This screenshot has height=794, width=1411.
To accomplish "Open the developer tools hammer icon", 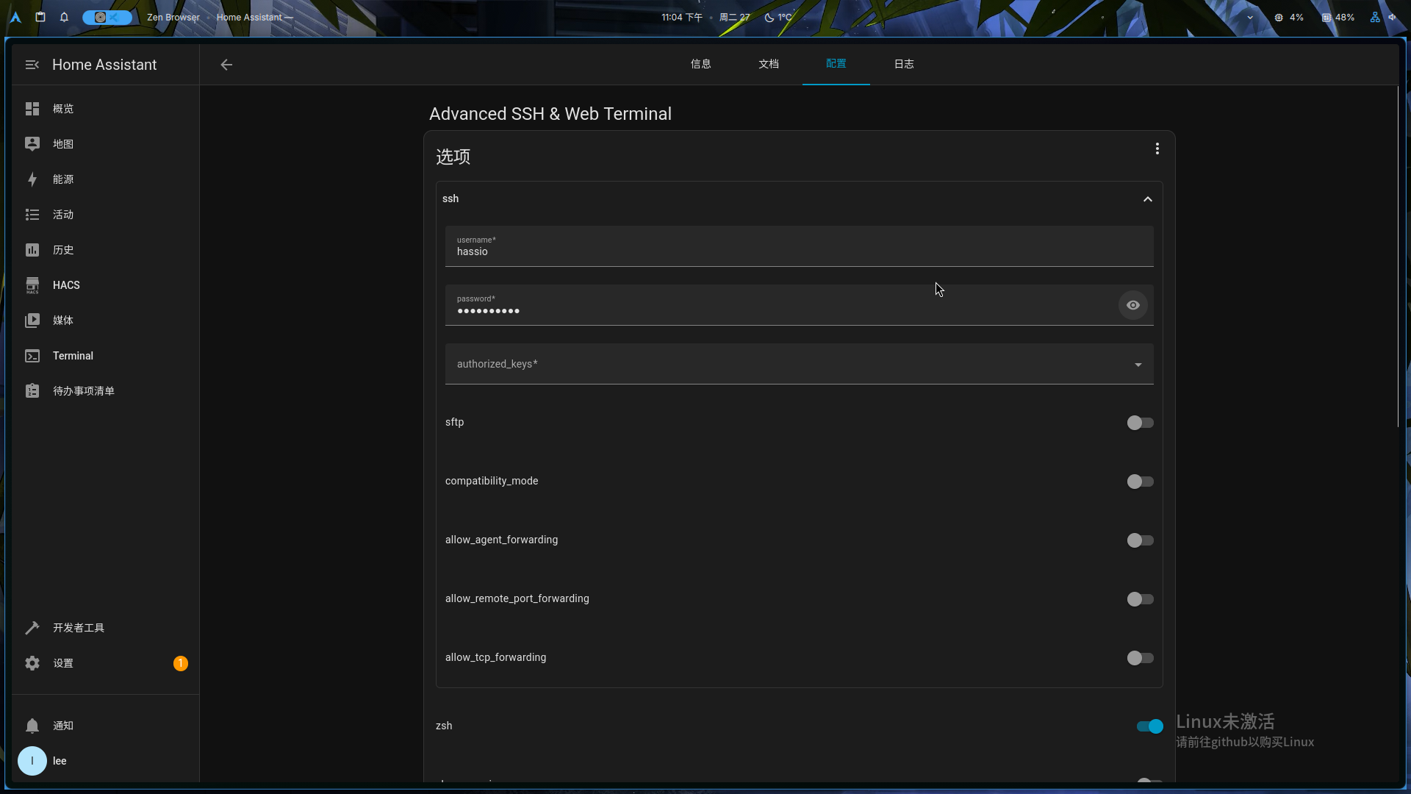I will [x=32, y=628].
